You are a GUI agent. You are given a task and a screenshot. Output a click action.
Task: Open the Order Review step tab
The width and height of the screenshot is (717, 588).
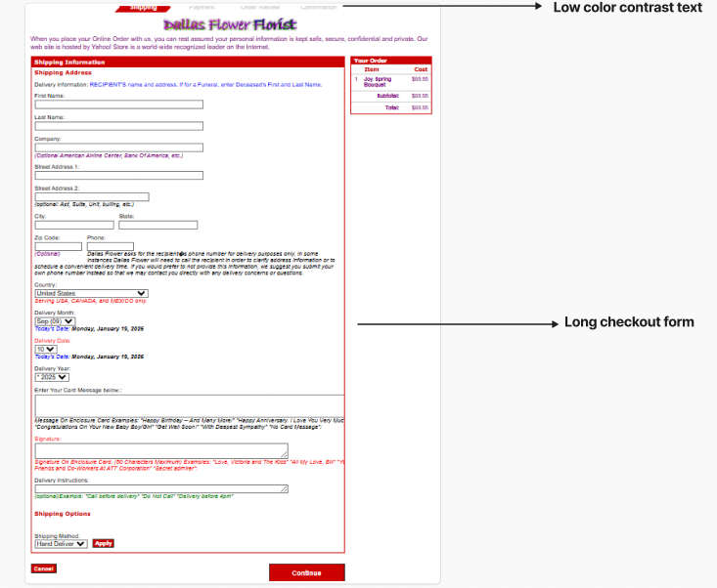click(257, 7)
